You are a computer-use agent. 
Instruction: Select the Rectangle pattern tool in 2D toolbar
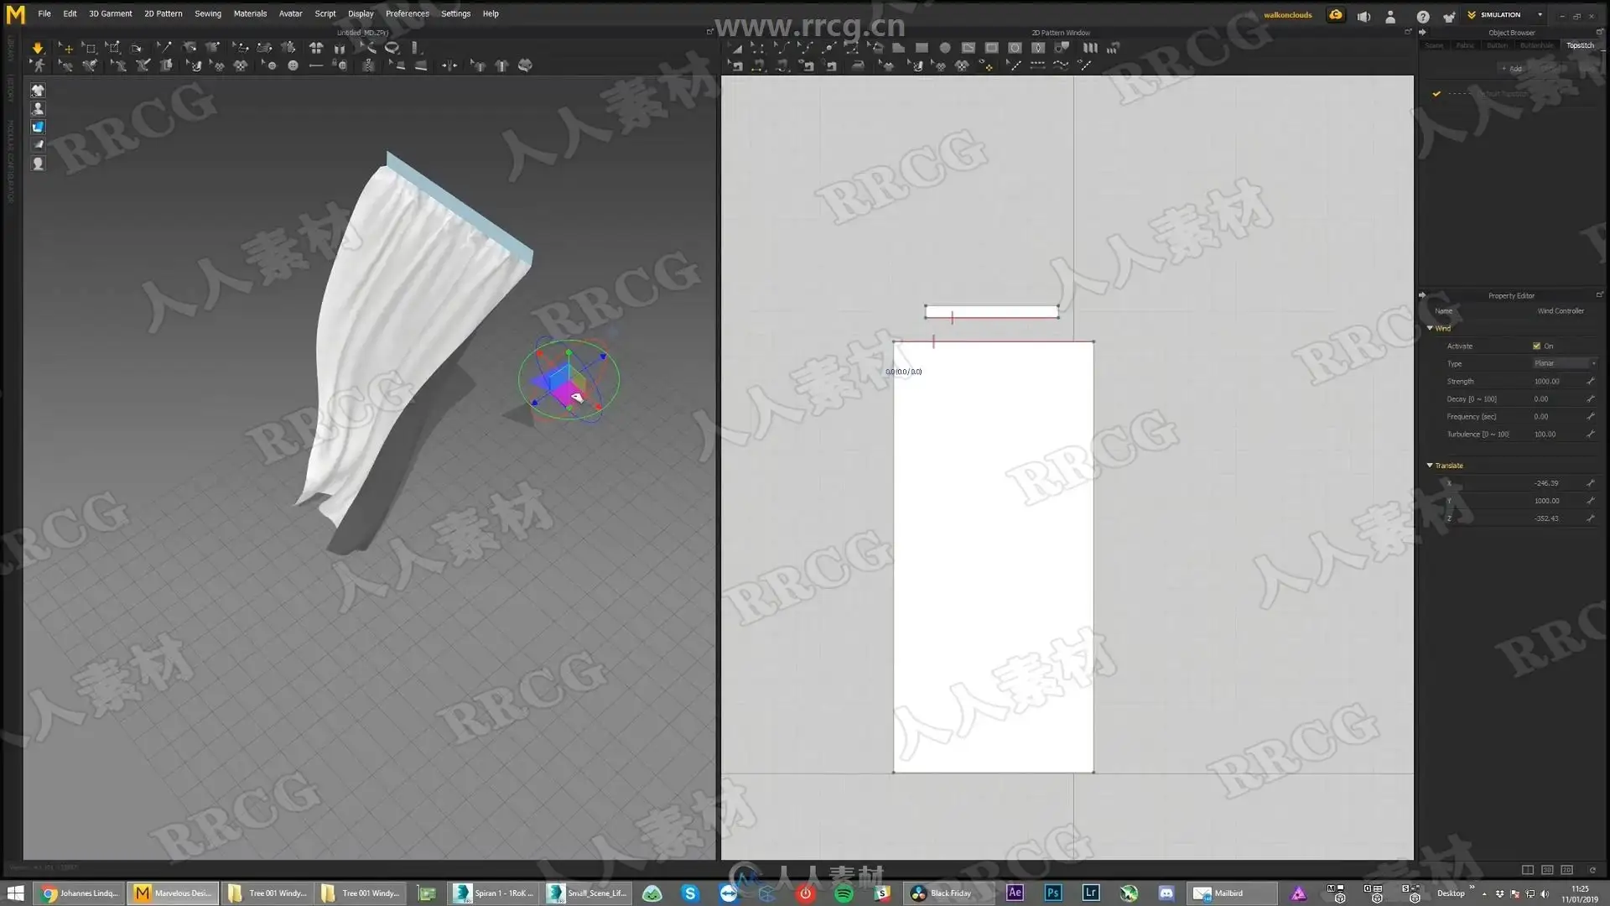click(922, 48)
